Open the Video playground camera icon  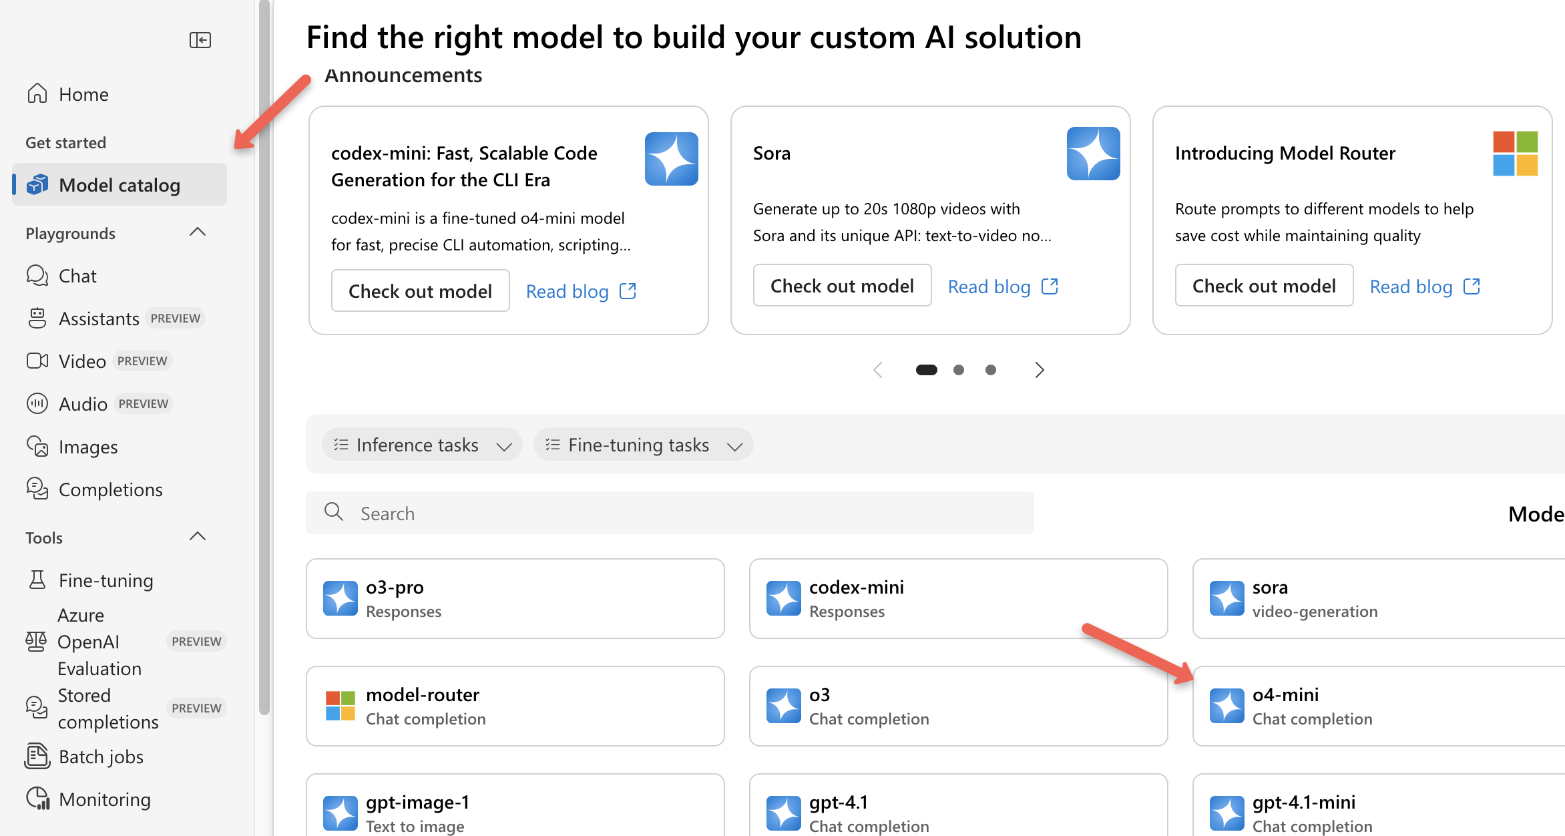37,361
